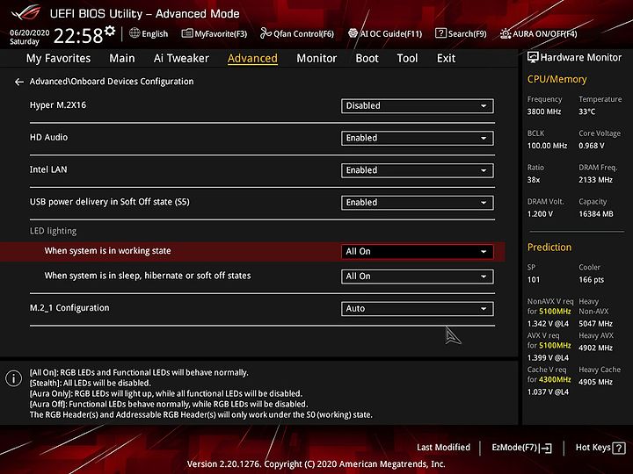
Task: Open the Intel LAN dropdown
Action: tap(417, 170)
